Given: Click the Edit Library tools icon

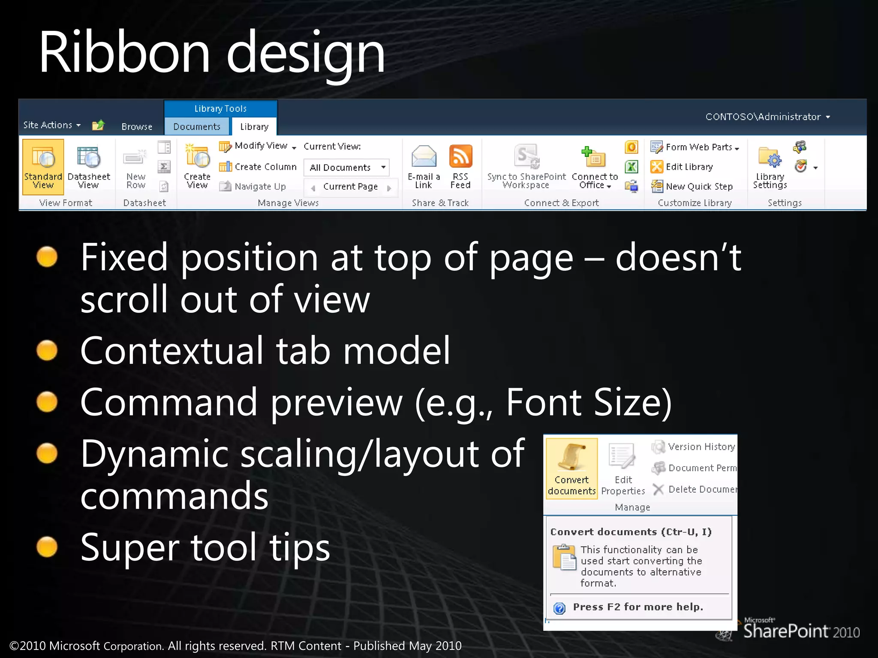Looking at the screenshot, I should (x=657, y=167).
